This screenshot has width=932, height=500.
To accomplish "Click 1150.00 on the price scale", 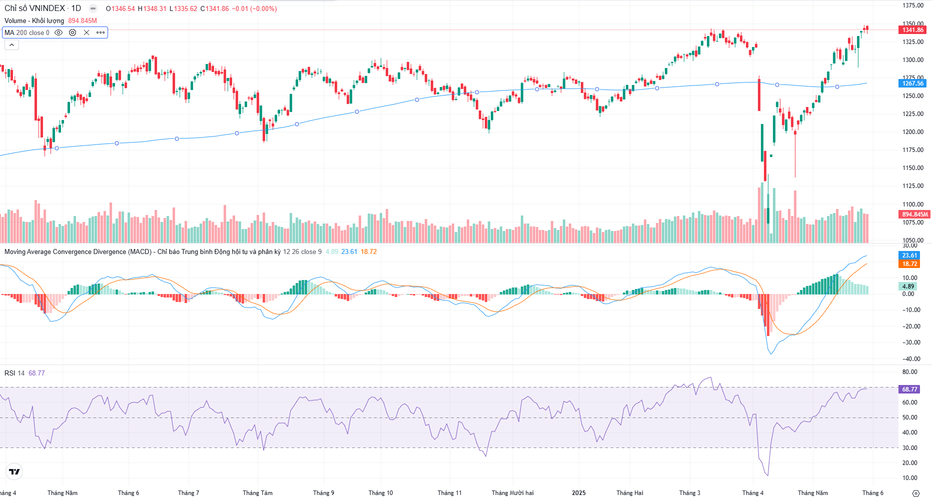I will (x=913, y=168).
